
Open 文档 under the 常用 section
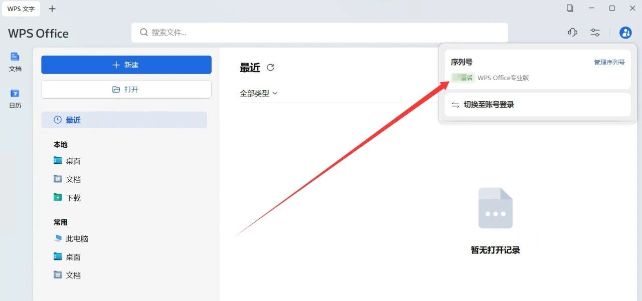coord(67,275)
